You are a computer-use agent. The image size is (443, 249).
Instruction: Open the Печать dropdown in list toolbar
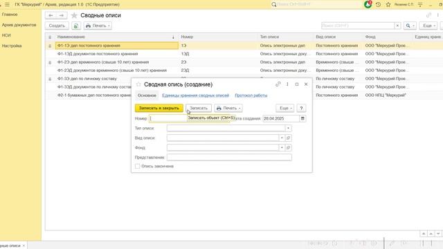click(98, 26)
